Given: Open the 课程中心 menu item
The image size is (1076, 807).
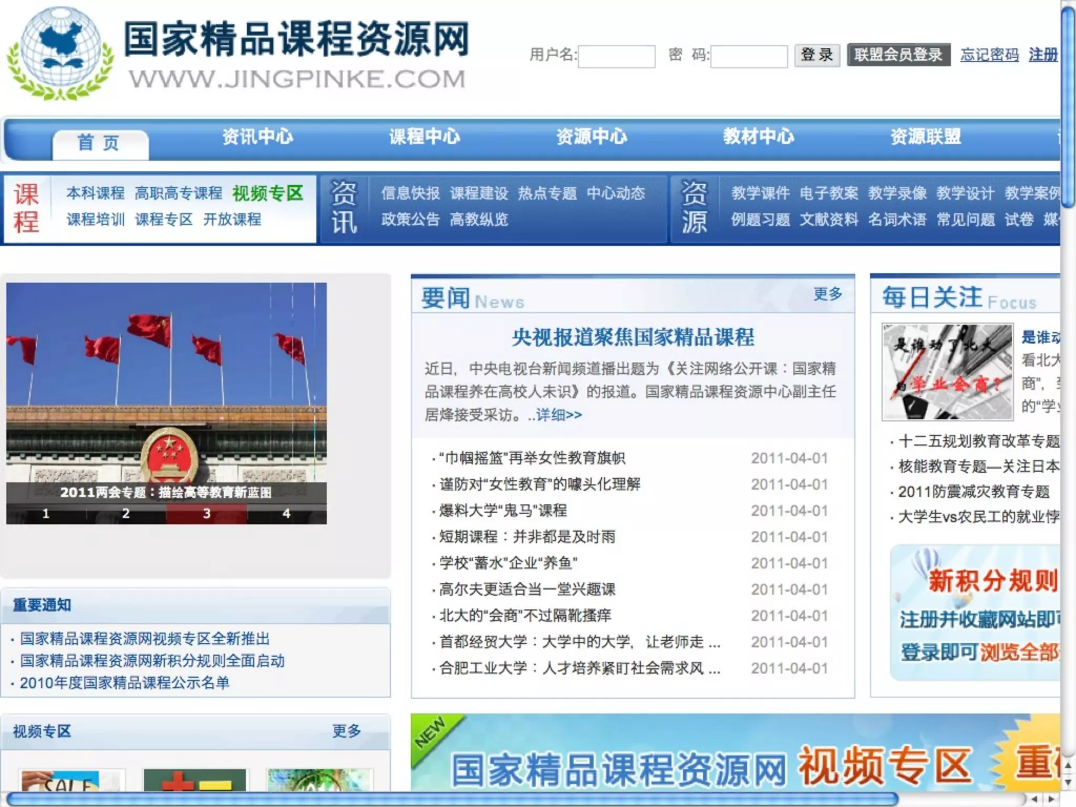Looking at the screenshot, I should tap(424, 137).
